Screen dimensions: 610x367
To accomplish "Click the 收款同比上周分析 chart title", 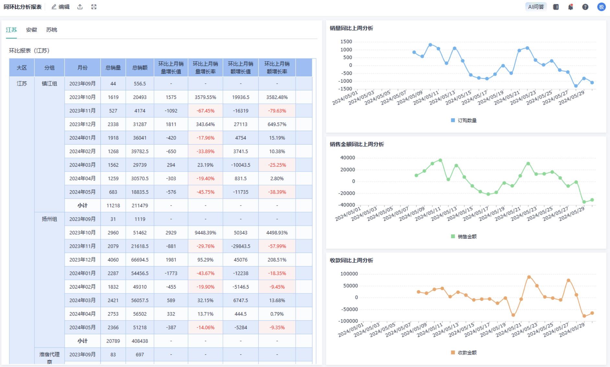I will click(x=351, y=260).
